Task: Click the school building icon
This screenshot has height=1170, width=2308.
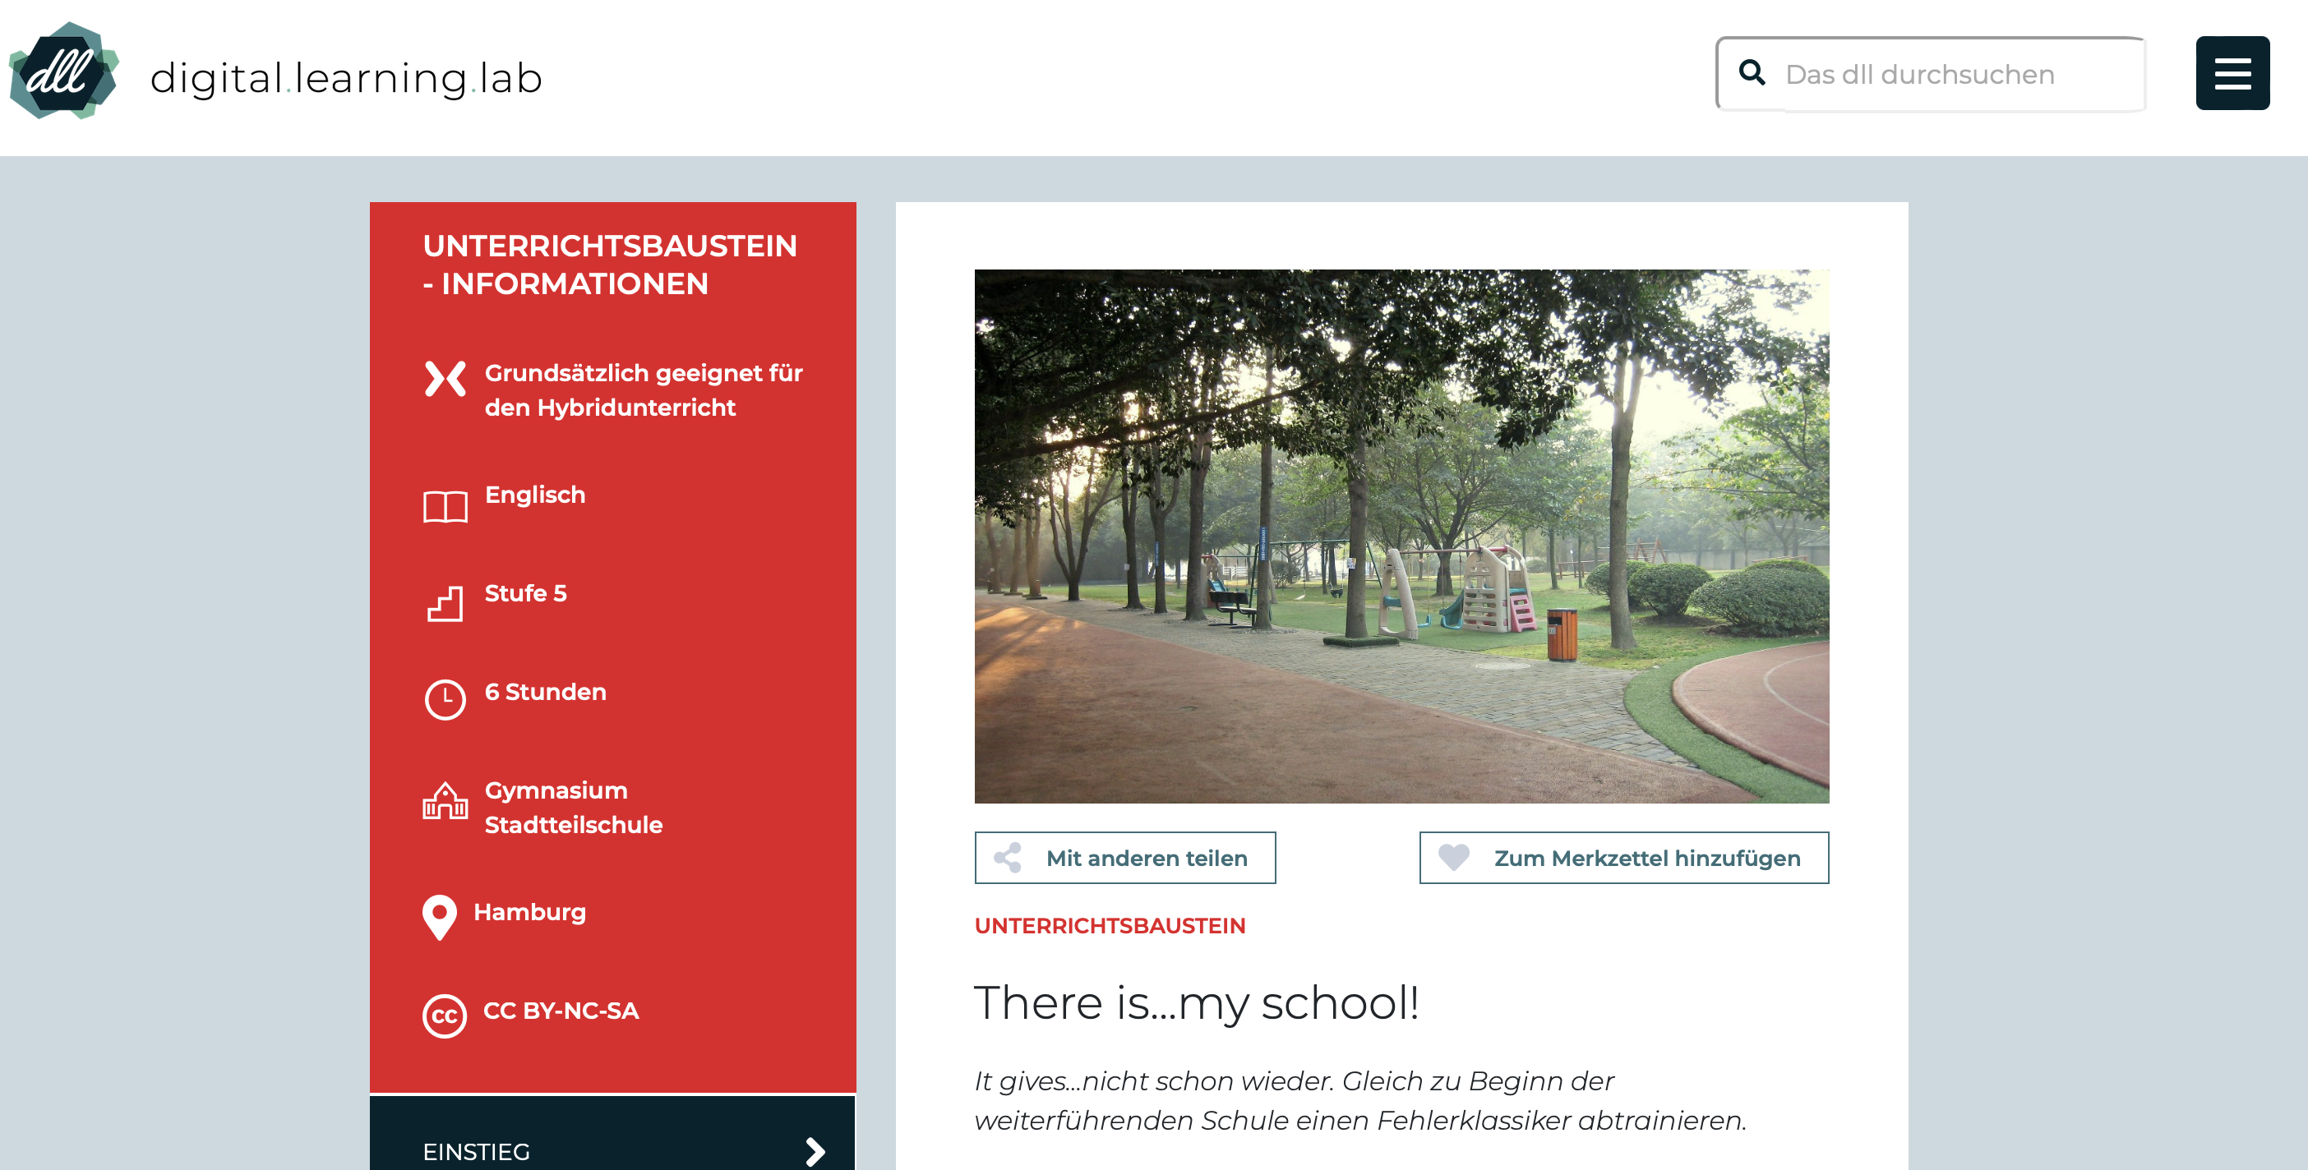Action: 445,801
